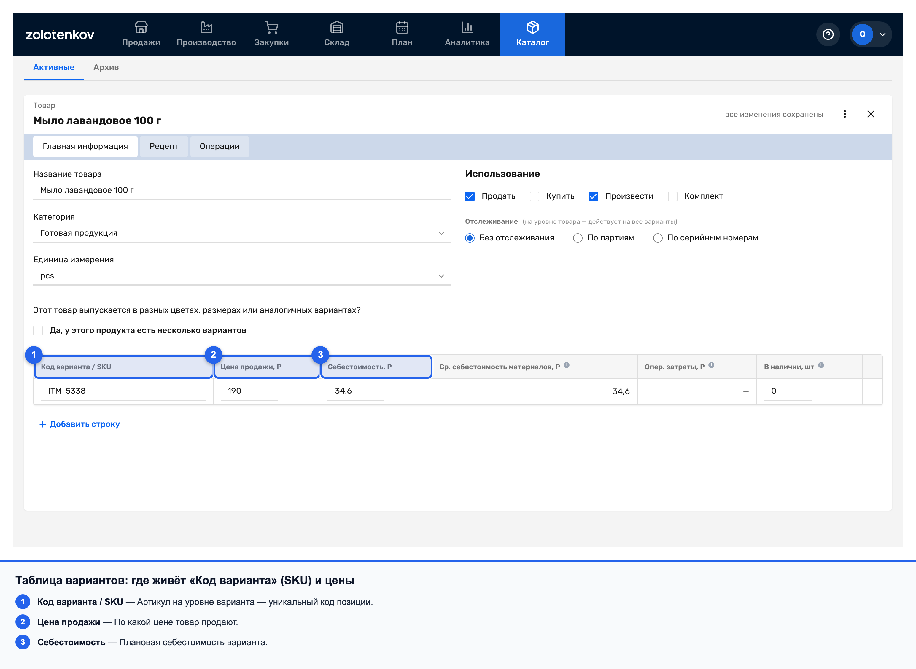Open the План calendar icon
Viewport: 916px width, 669px height.
tap(402, 27)
